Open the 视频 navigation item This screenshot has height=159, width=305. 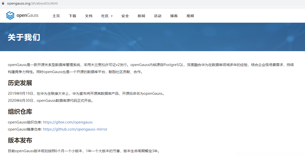tap(190, 16)
